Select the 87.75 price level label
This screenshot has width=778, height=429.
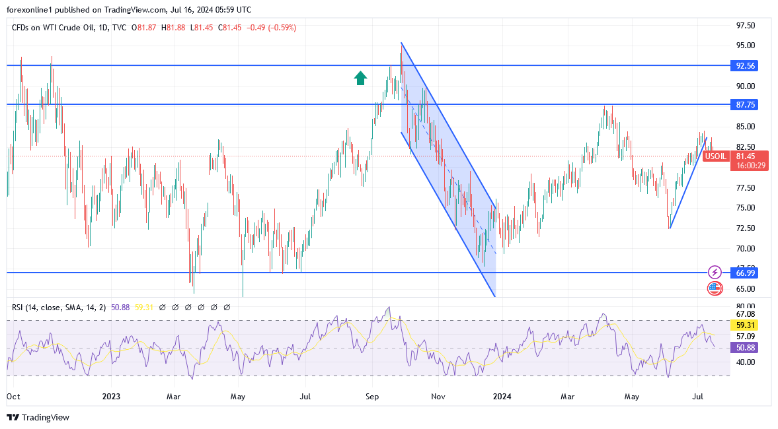(745, 104)
